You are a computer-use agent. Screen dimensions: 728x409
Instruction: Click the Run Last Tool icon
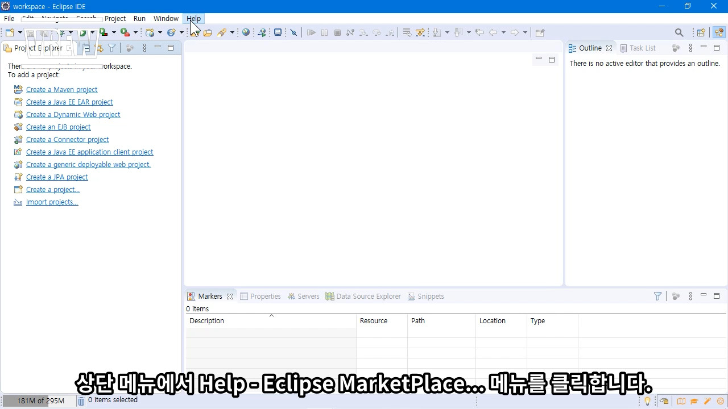[82, 32]
